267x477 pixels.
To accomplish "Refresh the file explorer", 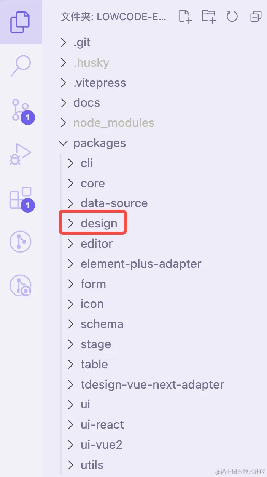I will (x=232, y=16).
